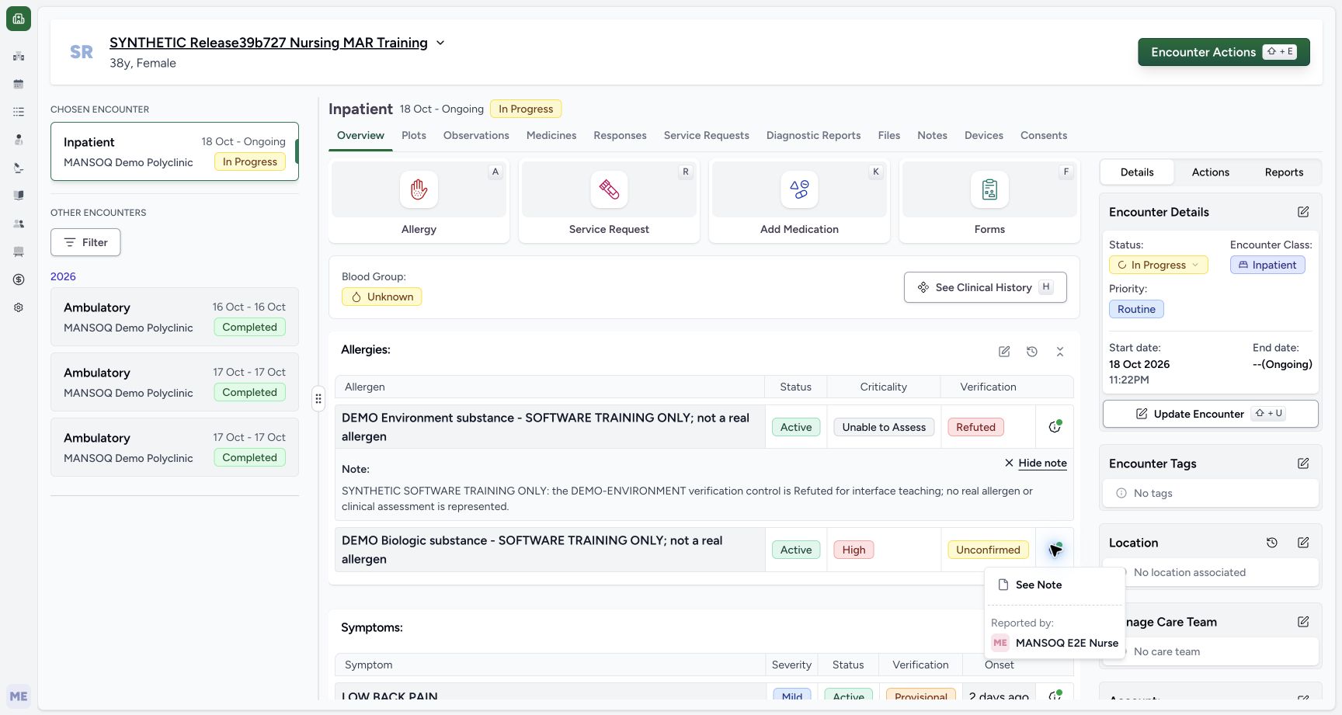Open the hospital logo home icon
Image resolution: width=1342 pixels, height=715 pixels.
(x=19, y=19)
